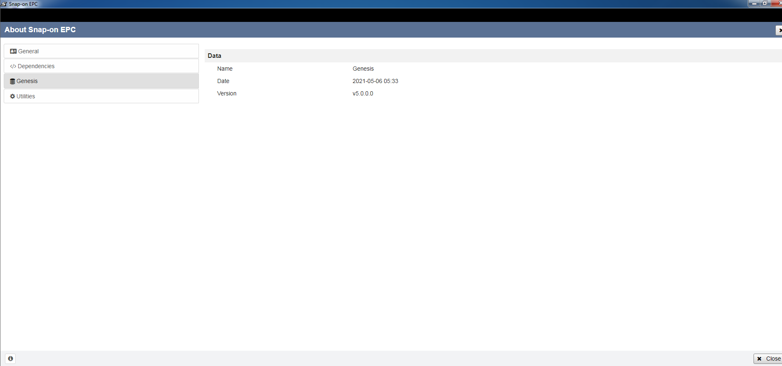Image resolution: width=782 pixels, height=366 pixels.
Task: Open the General tab
Action: coord(101,51)
